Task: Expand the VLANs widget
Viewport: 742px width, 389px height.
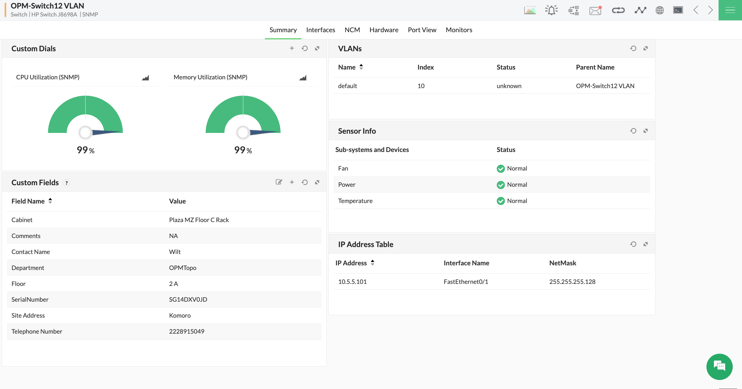Action: tap(645, 48)
